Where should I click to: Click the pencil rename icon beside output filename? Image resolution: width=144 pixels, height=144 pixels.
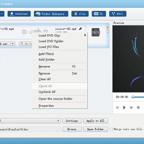click(x=80, y=29)
